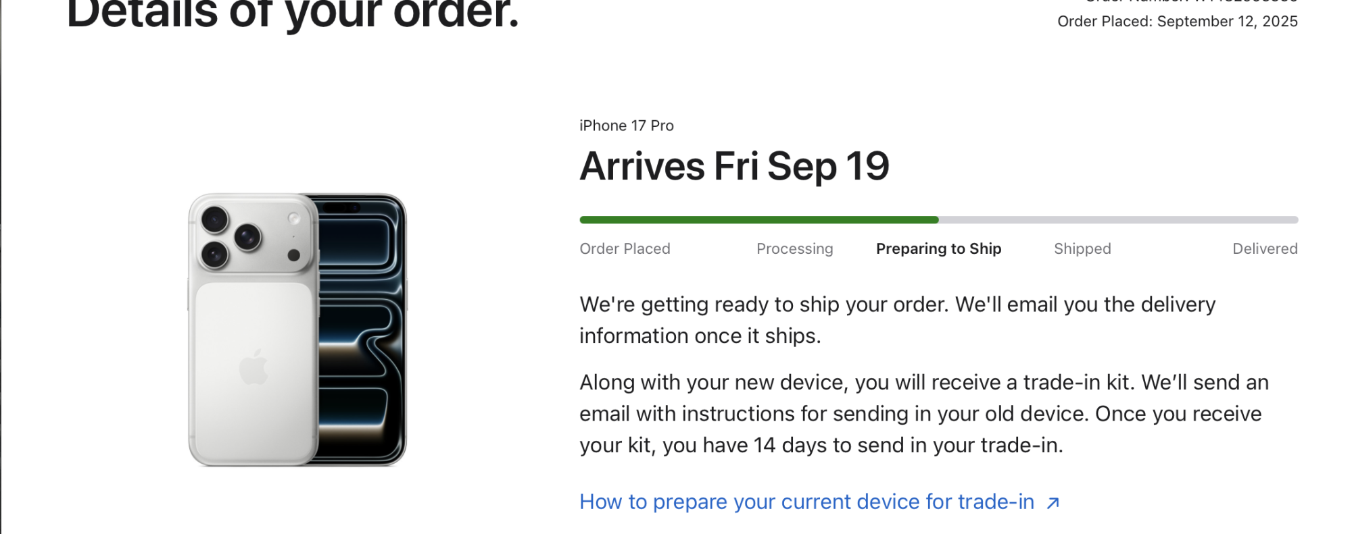Viewport: 1352px width, 534px height.
Task: Click the Order Placed September 12 date text
Action: [x=1177, y=22]
